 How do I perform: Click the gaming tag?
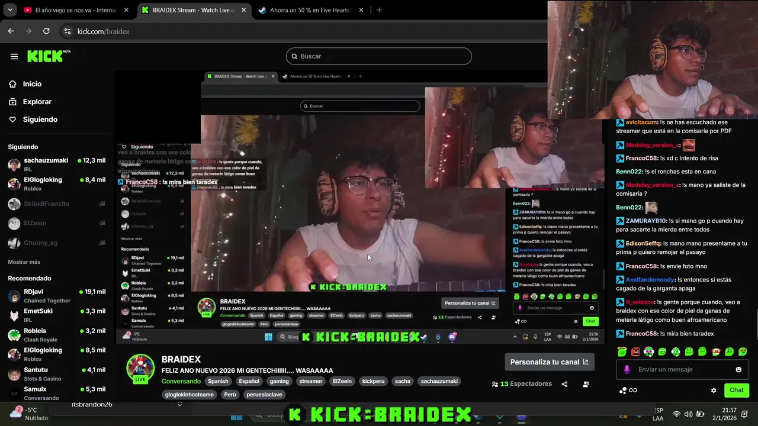pyautogui.click(x=280, y=382)
